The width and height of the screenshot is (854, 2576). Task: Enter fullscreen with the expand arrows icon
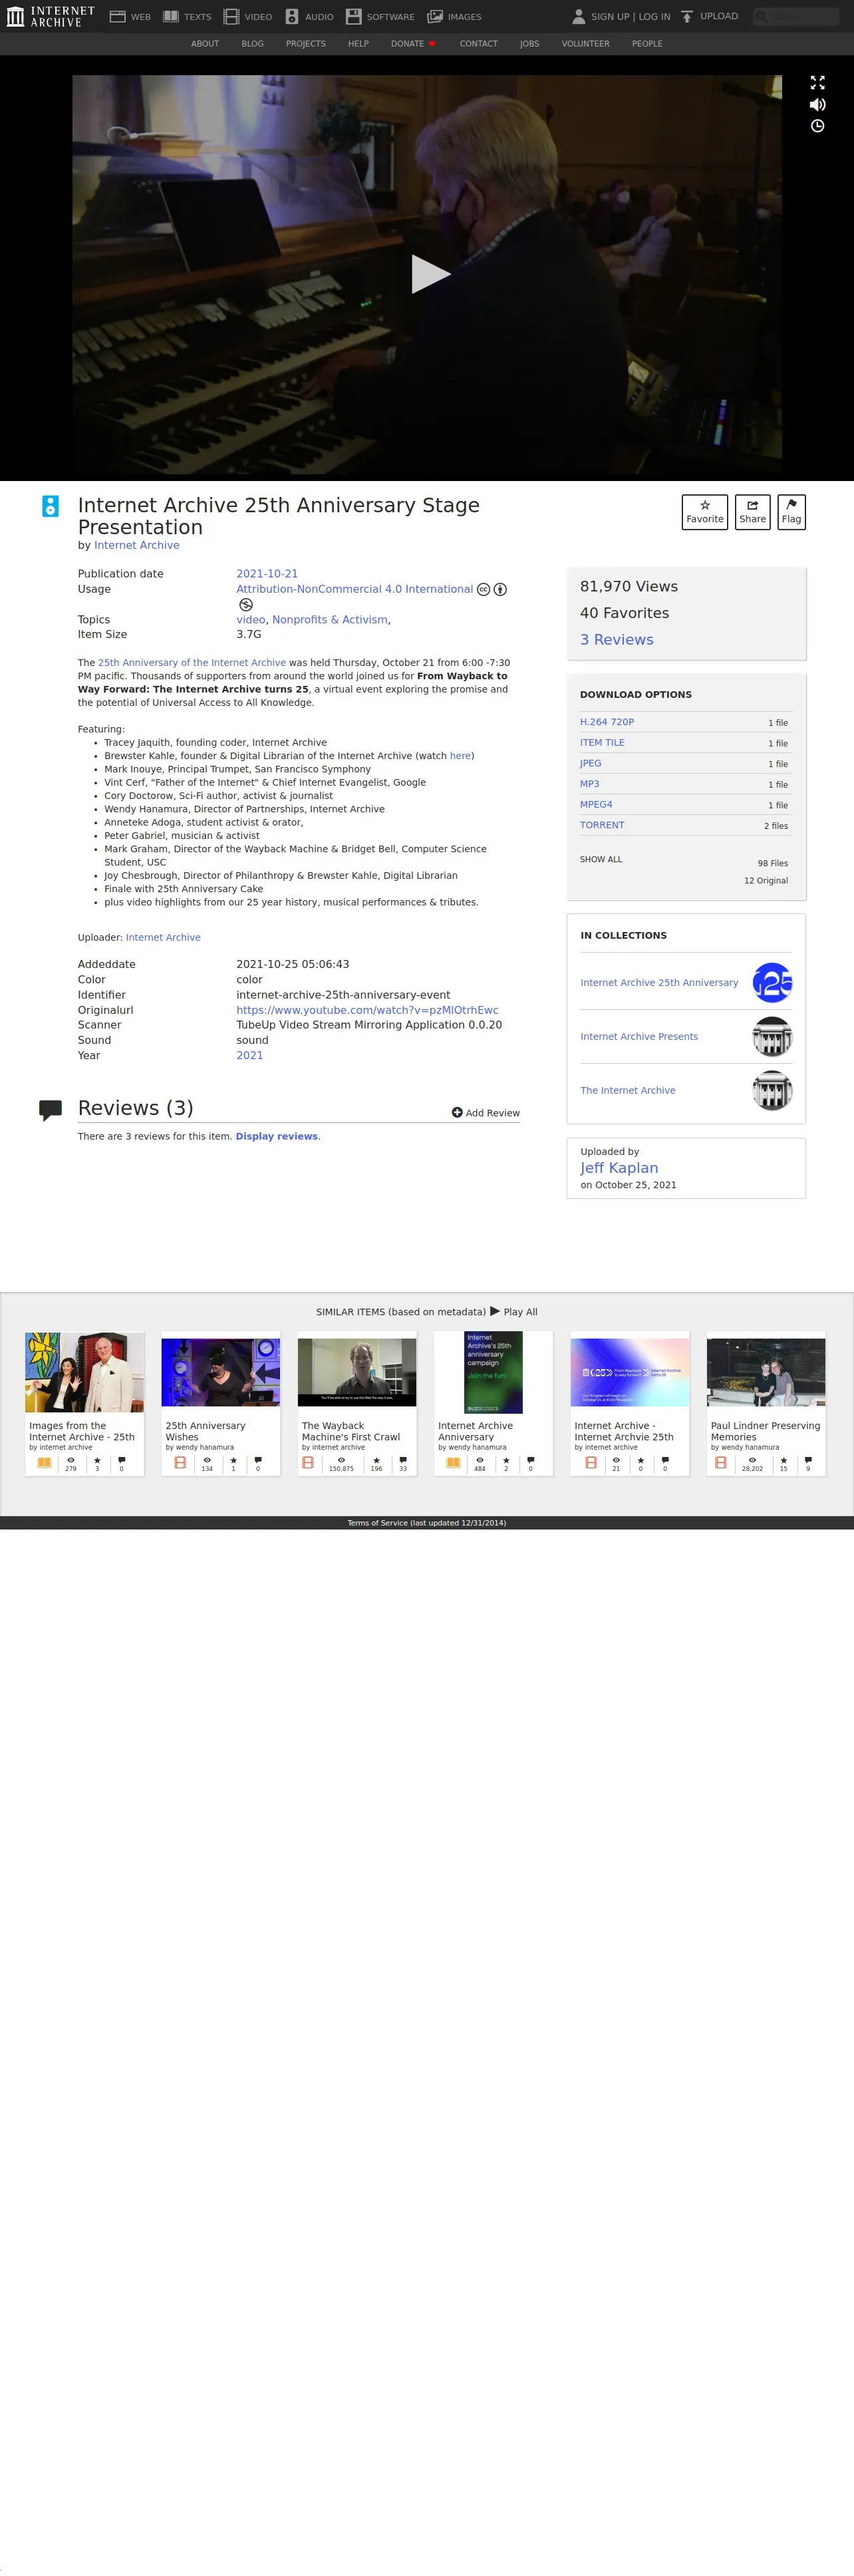point(817,83)
